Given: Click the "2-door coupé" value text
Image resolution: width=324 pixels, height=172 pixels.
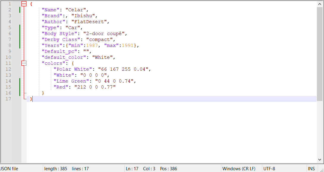Looking at the screenshot, I should [x=104, y=34].
